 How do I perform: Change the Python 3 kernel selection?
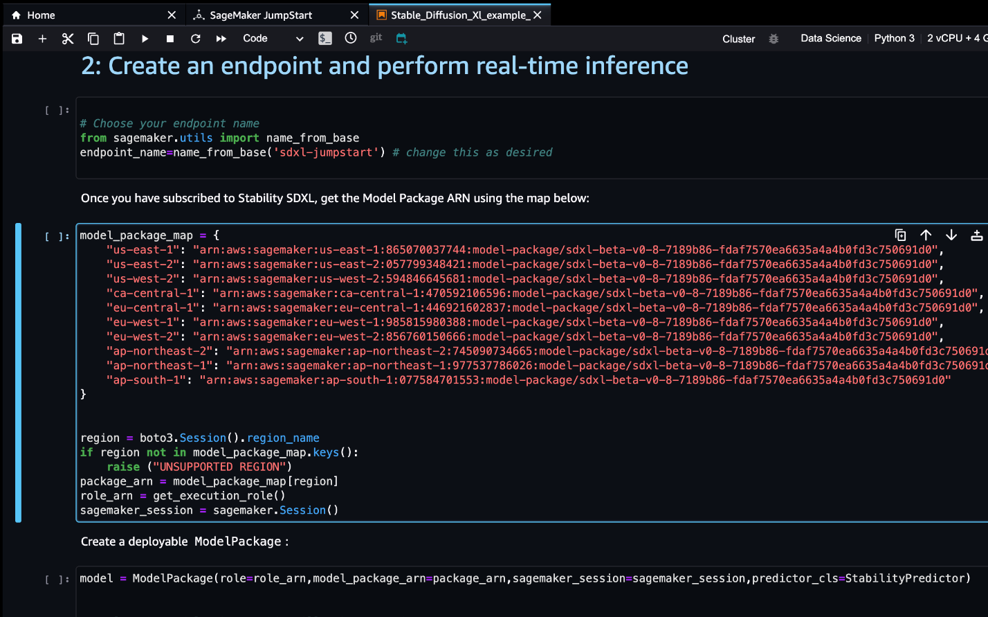[894, 38]
